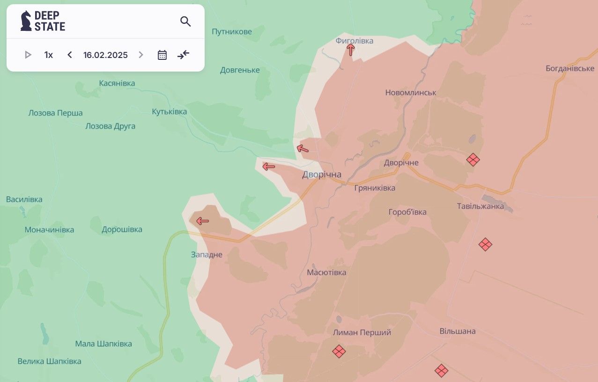This screenshot has width=598, height=382.
Task: Open the map search magnifier
Action: click(185, 22)
